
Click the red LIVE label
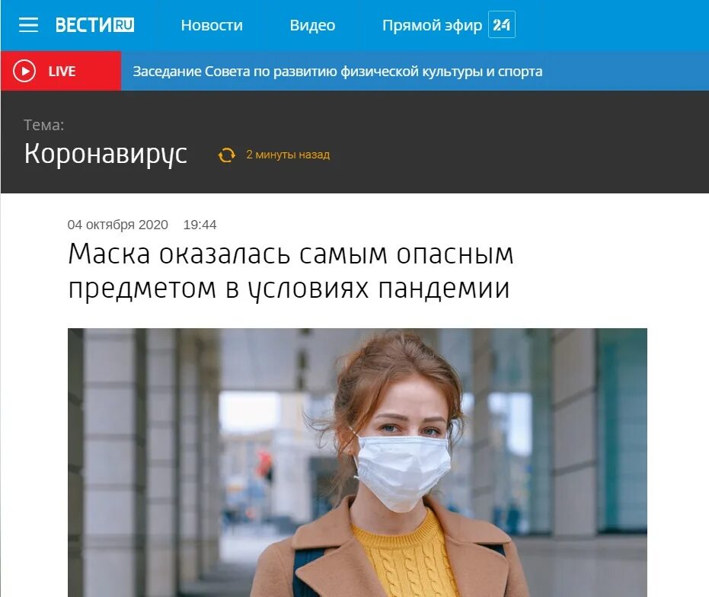coord(61,71)
